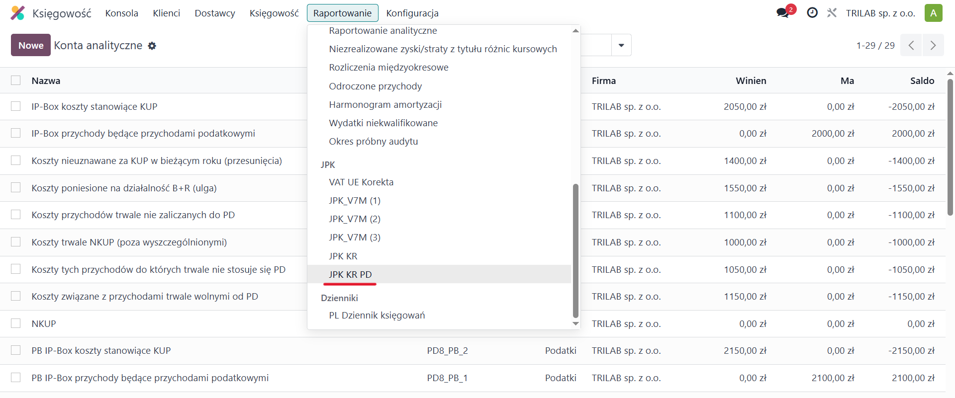Click the Raportowanie menu scrollbar thumb
This screenshot has height=398, width=955.
coord(575,250)
